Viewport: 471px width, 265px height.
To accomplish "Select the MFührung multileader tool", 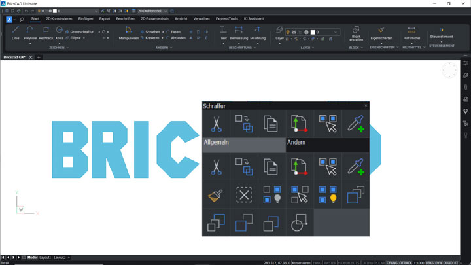I will coord(258,33).
